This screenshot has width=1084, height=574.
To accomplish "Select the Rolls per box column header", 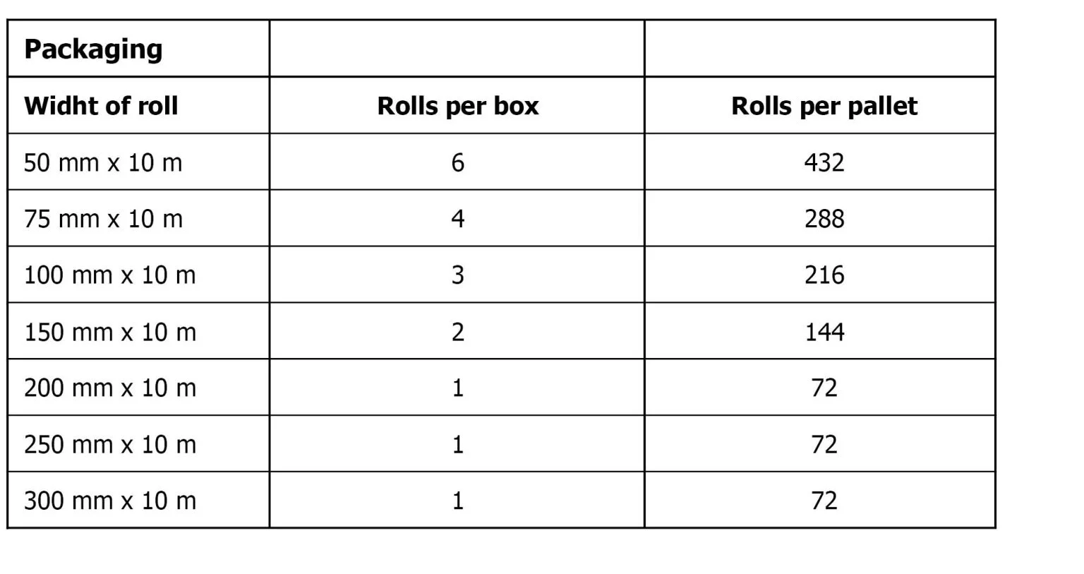I will tap(457, 106).
